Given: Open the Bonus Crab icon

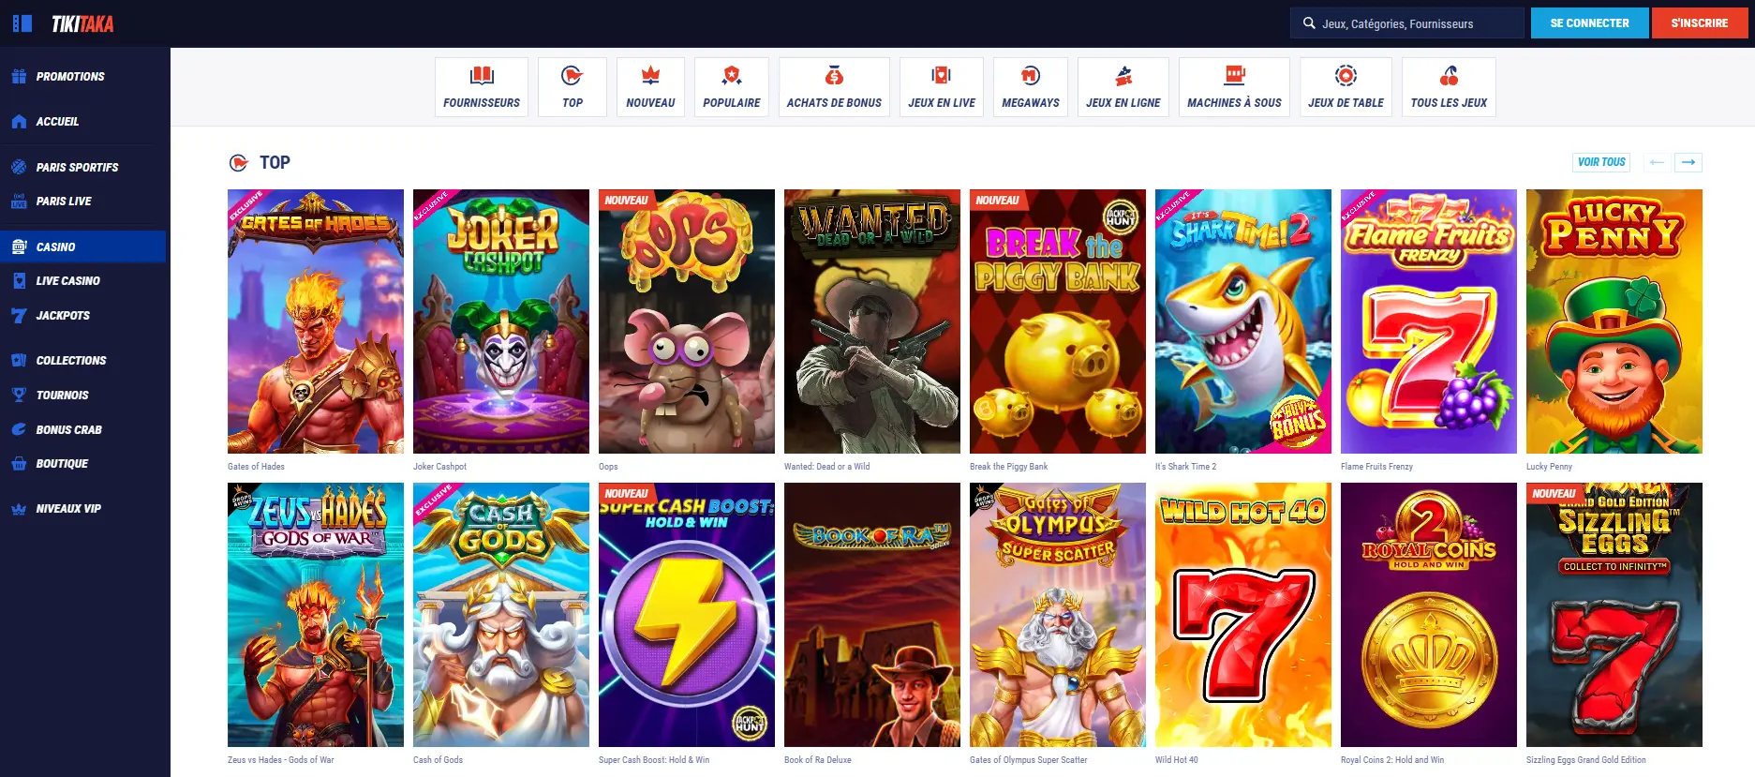Looking at the screenshot, I should 19,429.
